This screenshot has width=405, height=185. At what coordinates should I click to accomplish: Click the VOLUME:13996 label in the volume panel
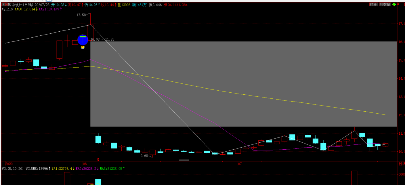point(37,169)
